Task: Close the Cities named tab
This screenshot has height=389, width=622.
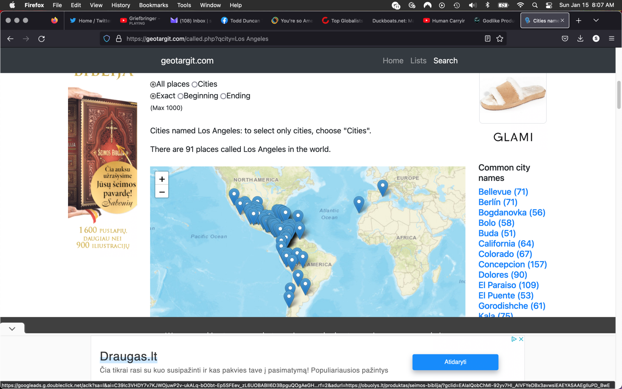Action: (562, 20)
